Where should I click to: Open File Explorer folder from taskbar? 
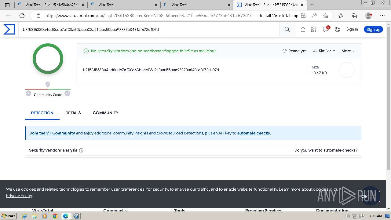(x=35, y=216)
